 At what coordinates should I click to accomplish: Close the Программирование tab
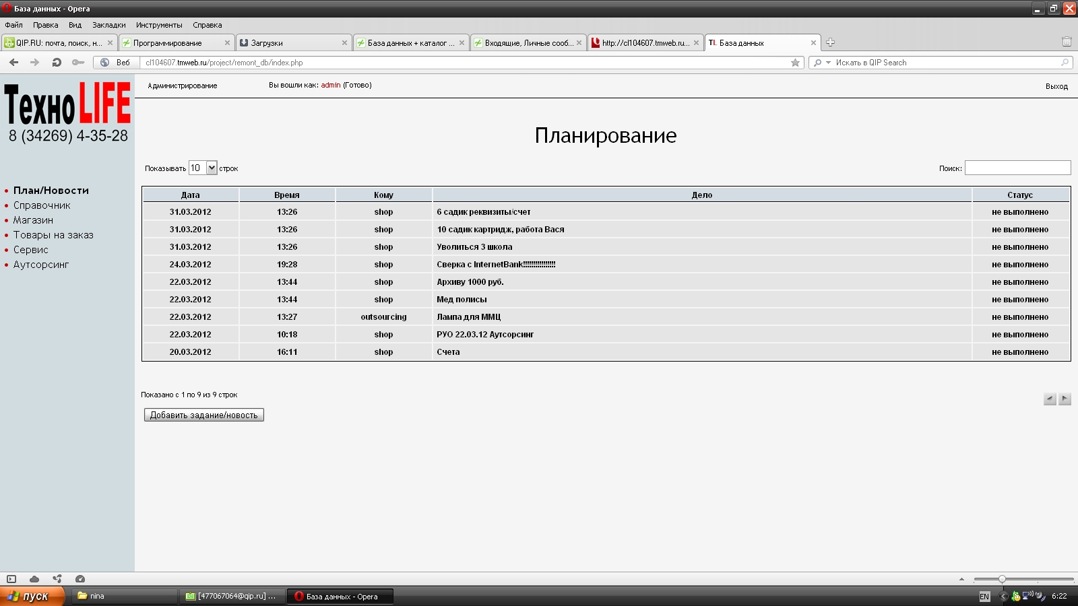[227, 42]
